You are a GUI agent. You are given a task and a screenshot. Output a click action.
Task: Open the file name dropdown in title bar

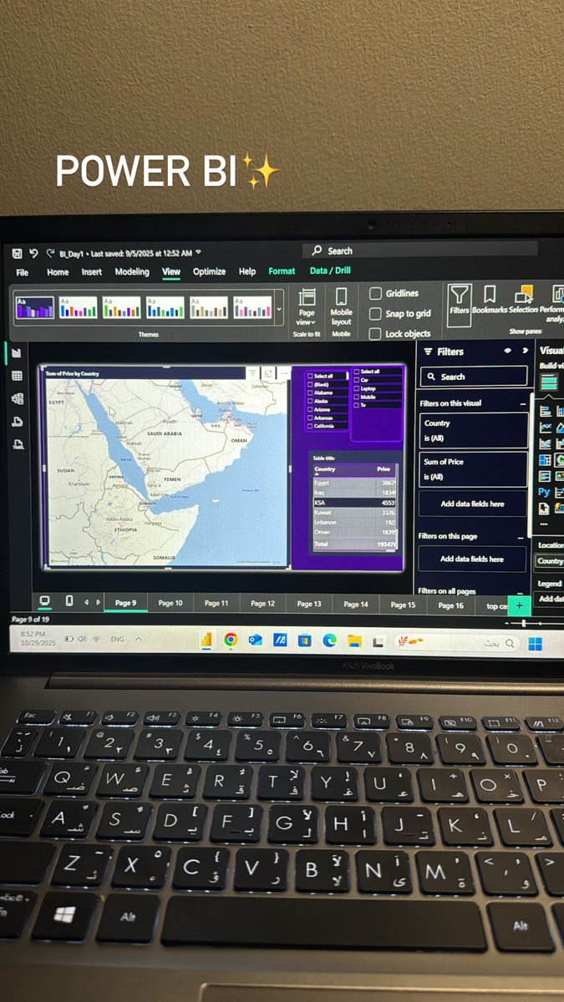198,252
